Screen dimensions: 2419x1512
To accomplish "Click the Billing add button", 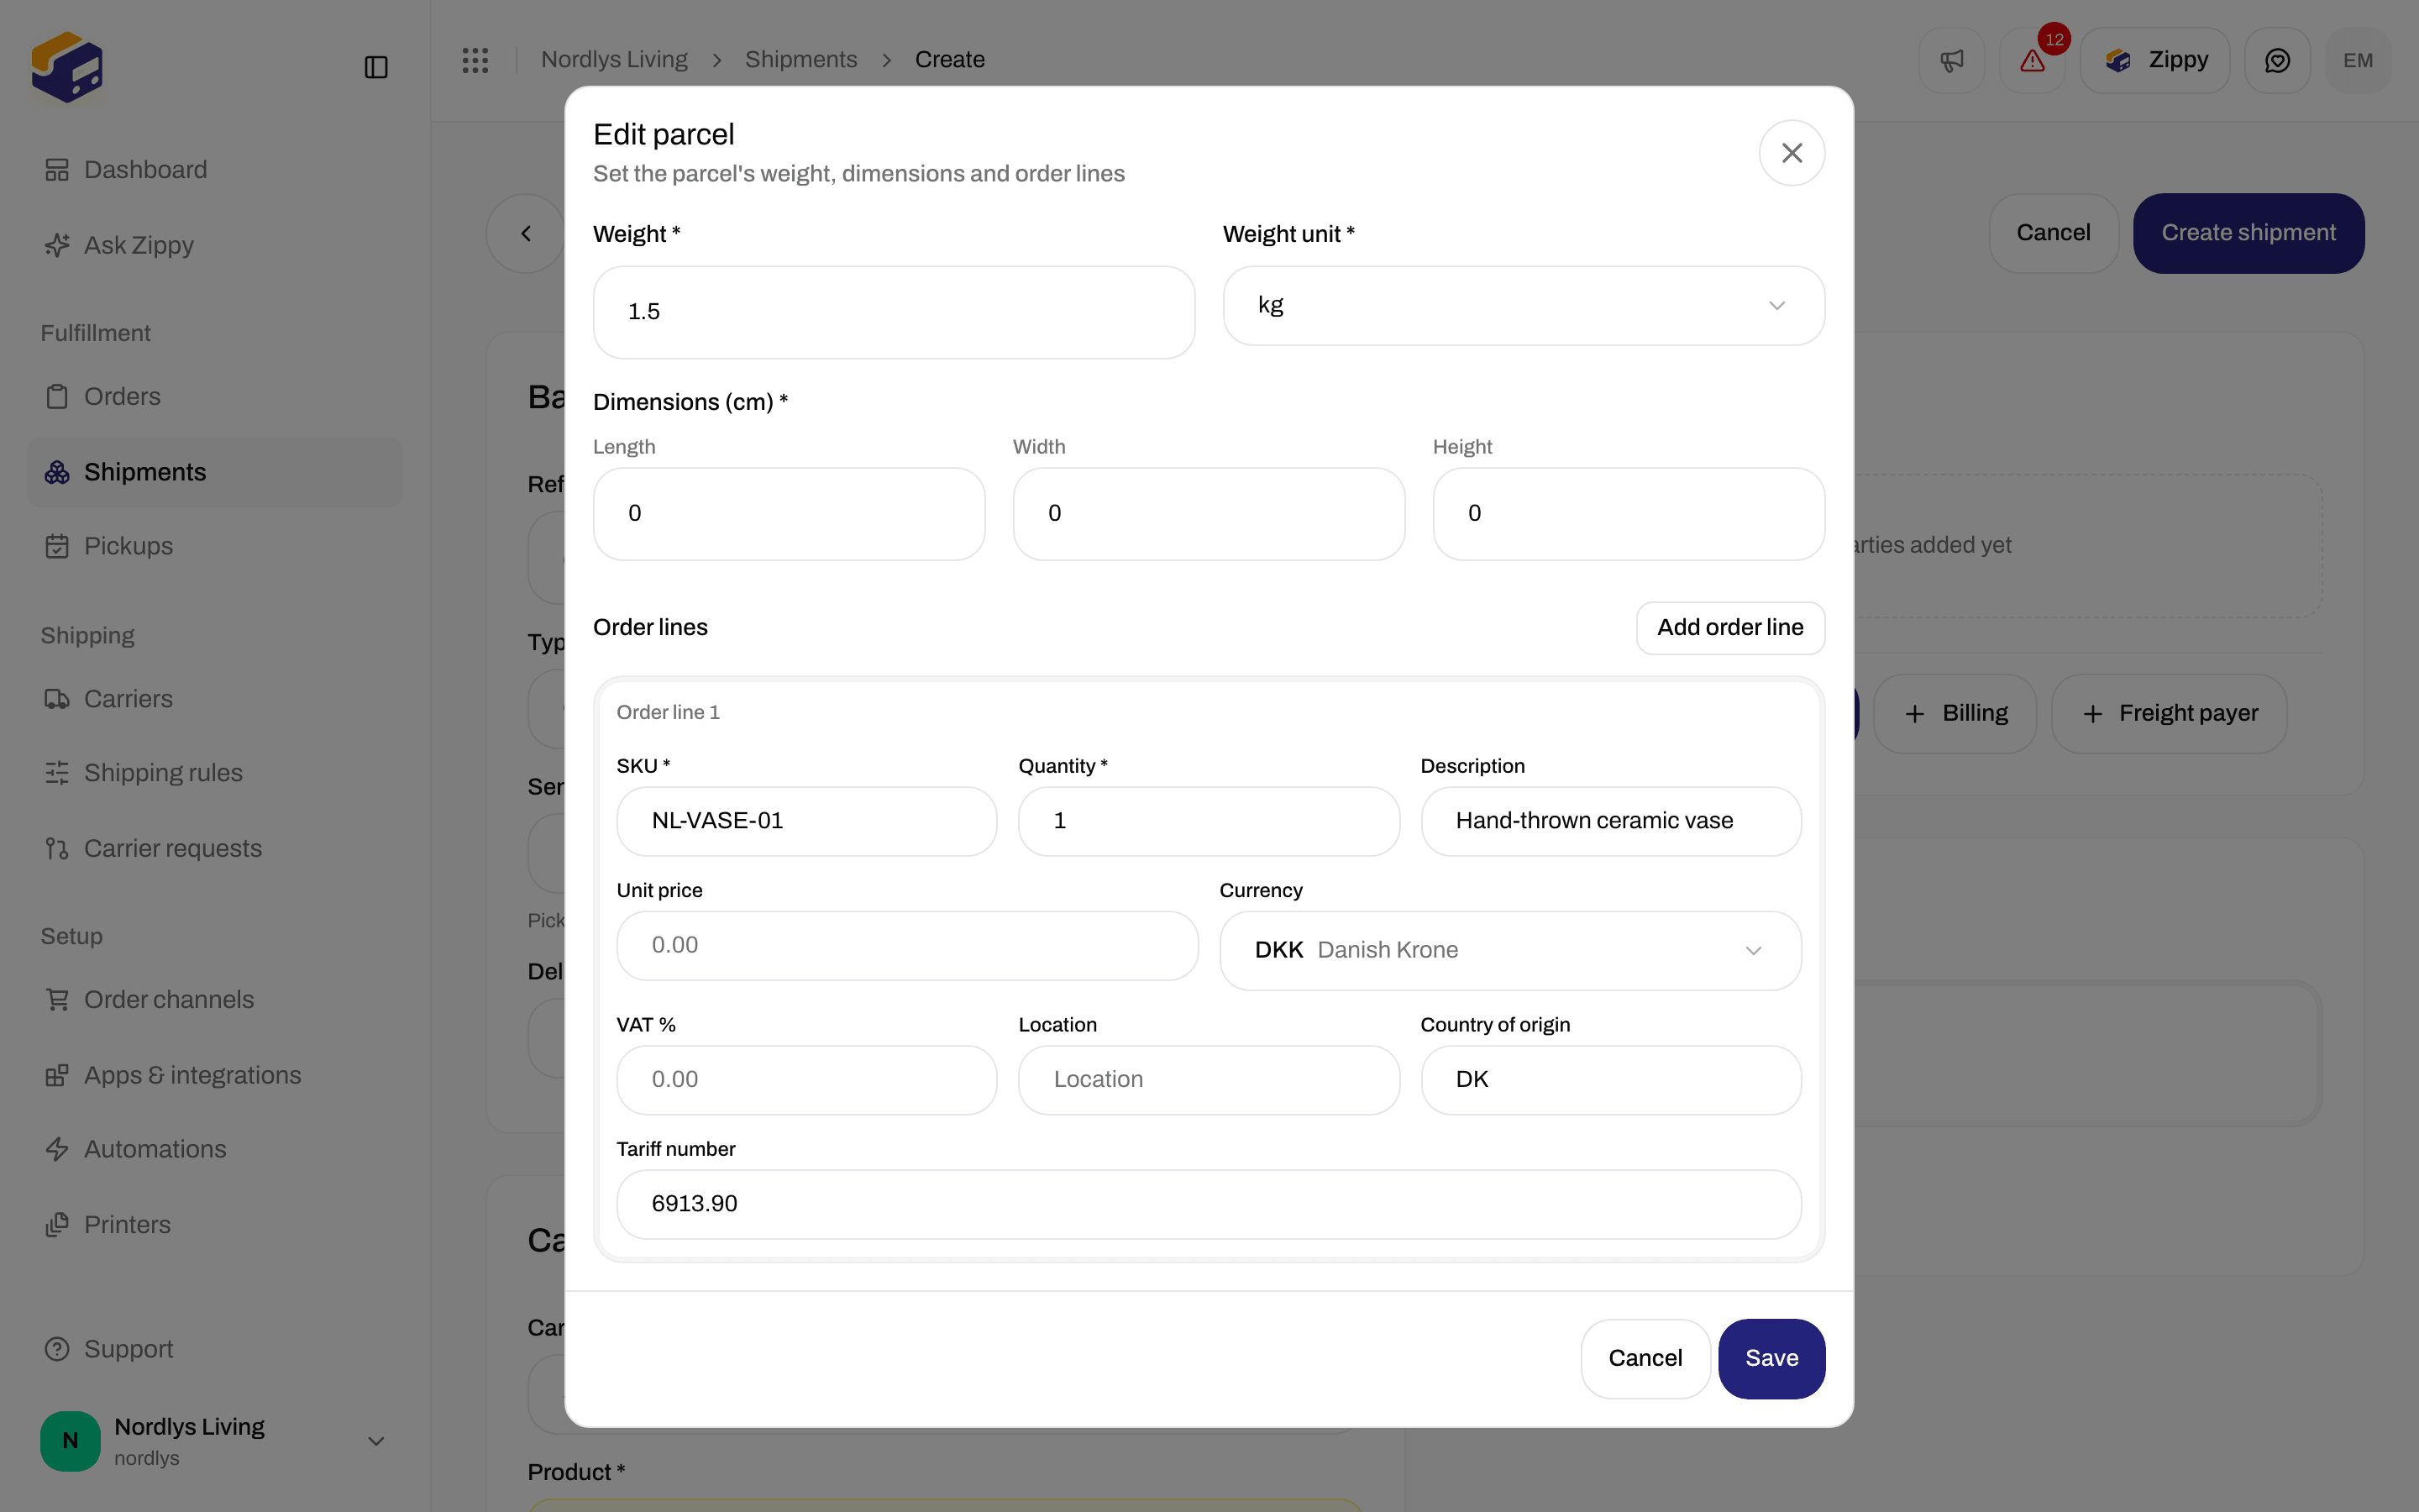I will tap(1955, 714).
